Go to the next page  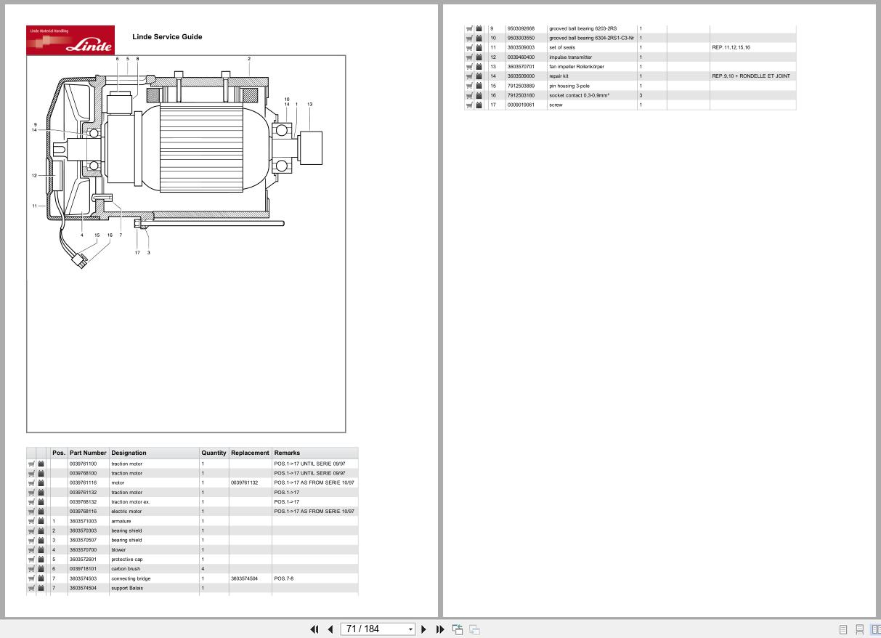click(x=424, y=629)
